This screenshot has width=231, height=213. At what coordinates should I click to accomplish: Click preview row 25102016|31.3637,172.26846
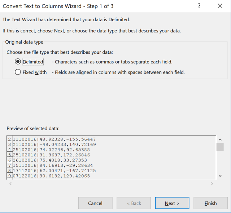tap(51, 155)
